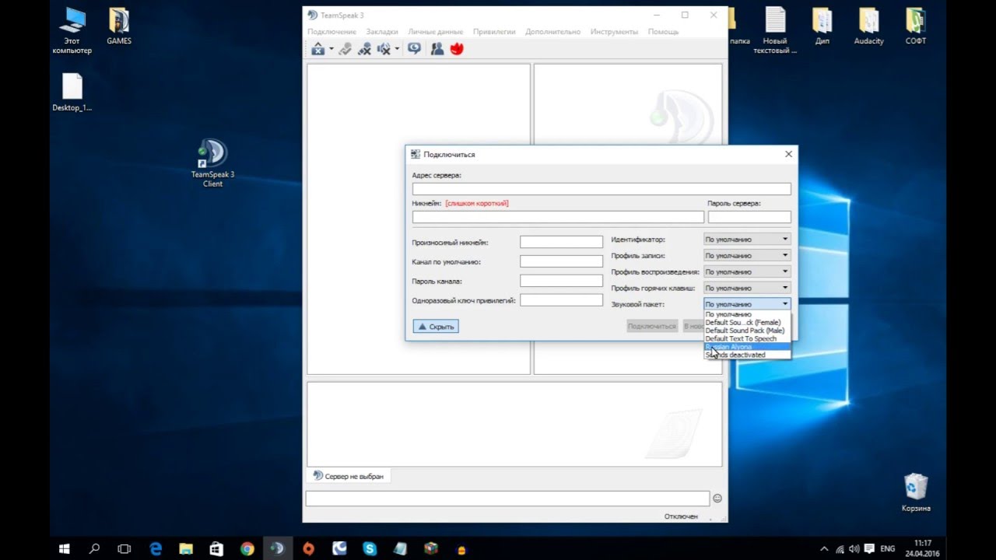Viewport: 996px width, 560px height.
Task: Open the Desktop_1 file icon
Action: pyautogui.click(x=72, y=93)
